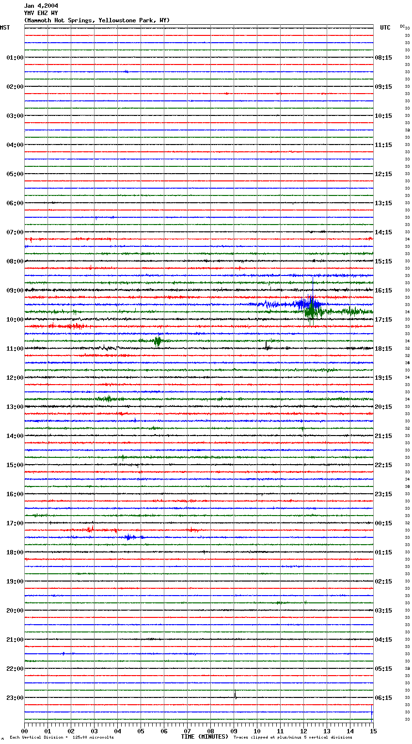
Task: Click the black spike on the 11:00 trace
Action: click(x=267, y=345)
